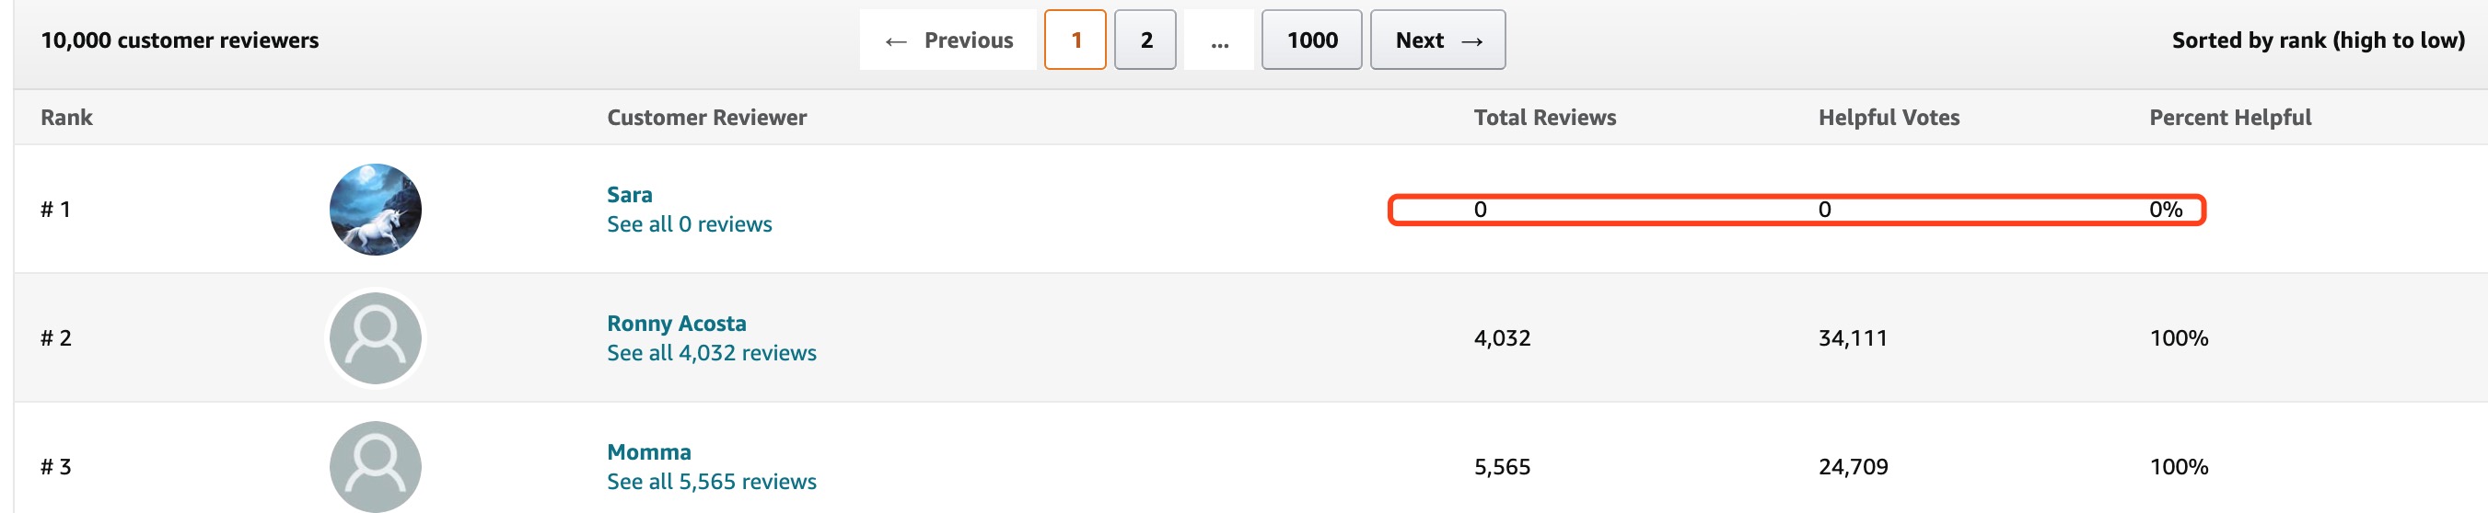Jump to page 1000
Screen dimensions: 2488x513
pyautogui.click(x=1311, y=40)
